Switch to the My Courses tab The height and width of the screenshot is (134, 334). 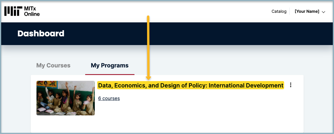click(x=53, y=65)
